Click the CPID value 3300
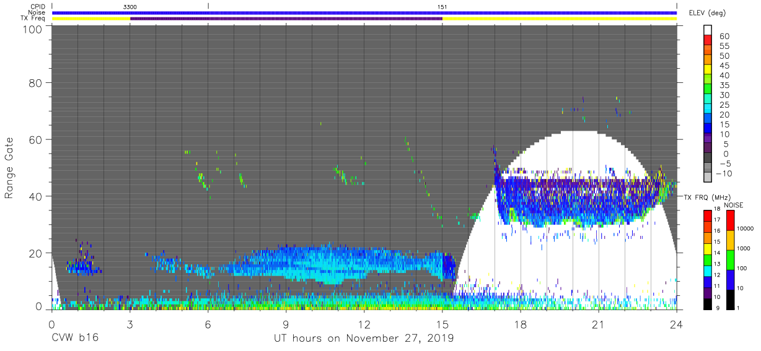 point(130,6)
